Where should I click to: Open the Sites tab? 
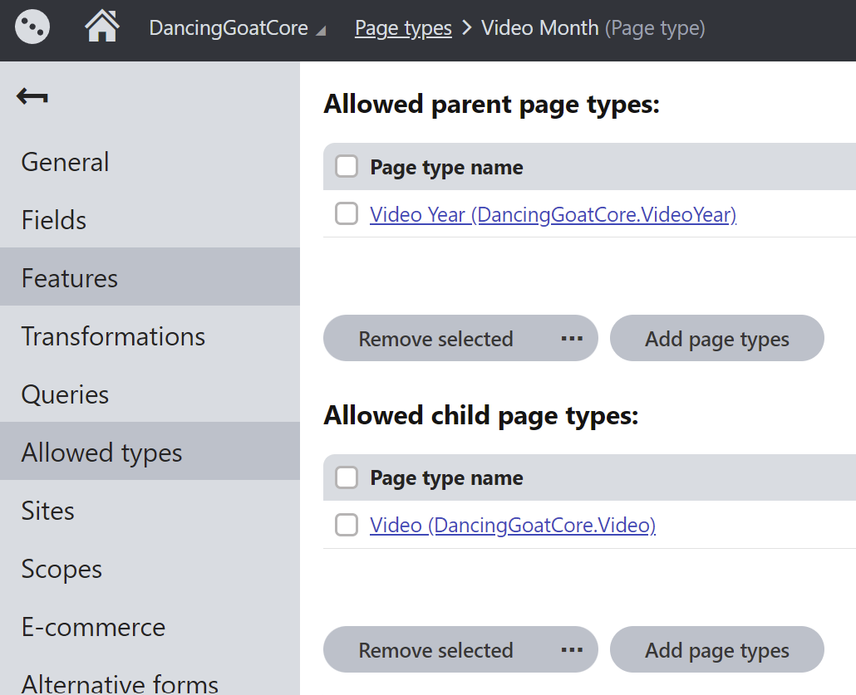point(150,510)
